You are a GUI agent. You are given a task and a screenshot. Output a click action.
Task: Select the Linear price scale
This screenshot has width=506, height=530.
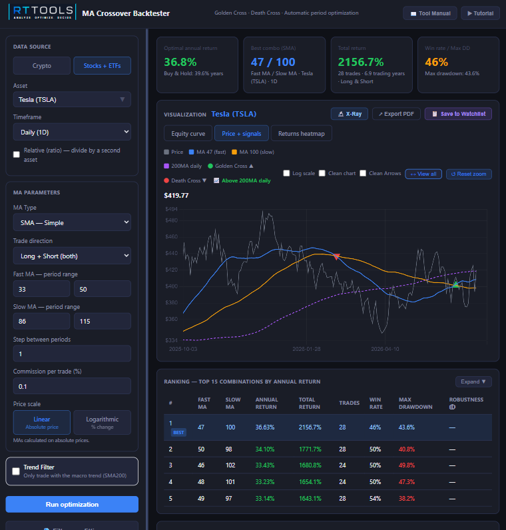tap(42, 423)
